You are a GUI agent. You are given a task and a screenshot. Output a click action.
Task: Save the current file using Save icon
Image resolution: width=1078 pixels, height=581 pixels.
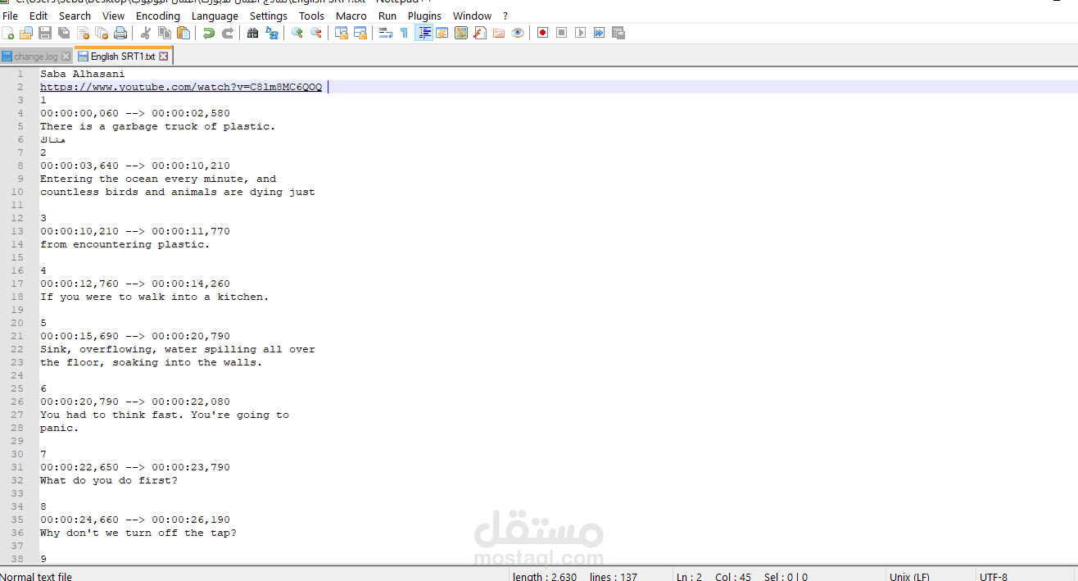[x=45, y=33]
